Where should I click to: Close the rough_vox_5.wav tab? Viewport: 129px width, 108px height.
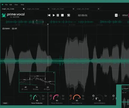(73, 9)
